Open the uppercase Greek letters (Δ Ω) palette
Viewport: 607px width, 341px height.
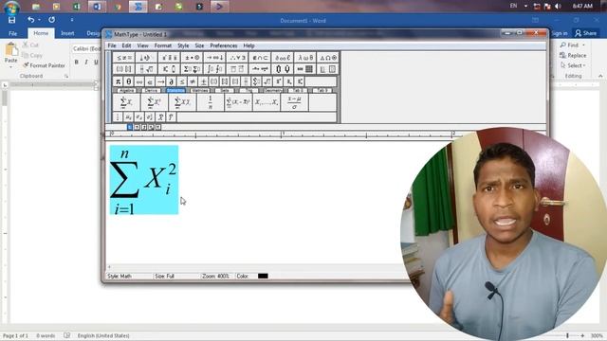[328, 58]
